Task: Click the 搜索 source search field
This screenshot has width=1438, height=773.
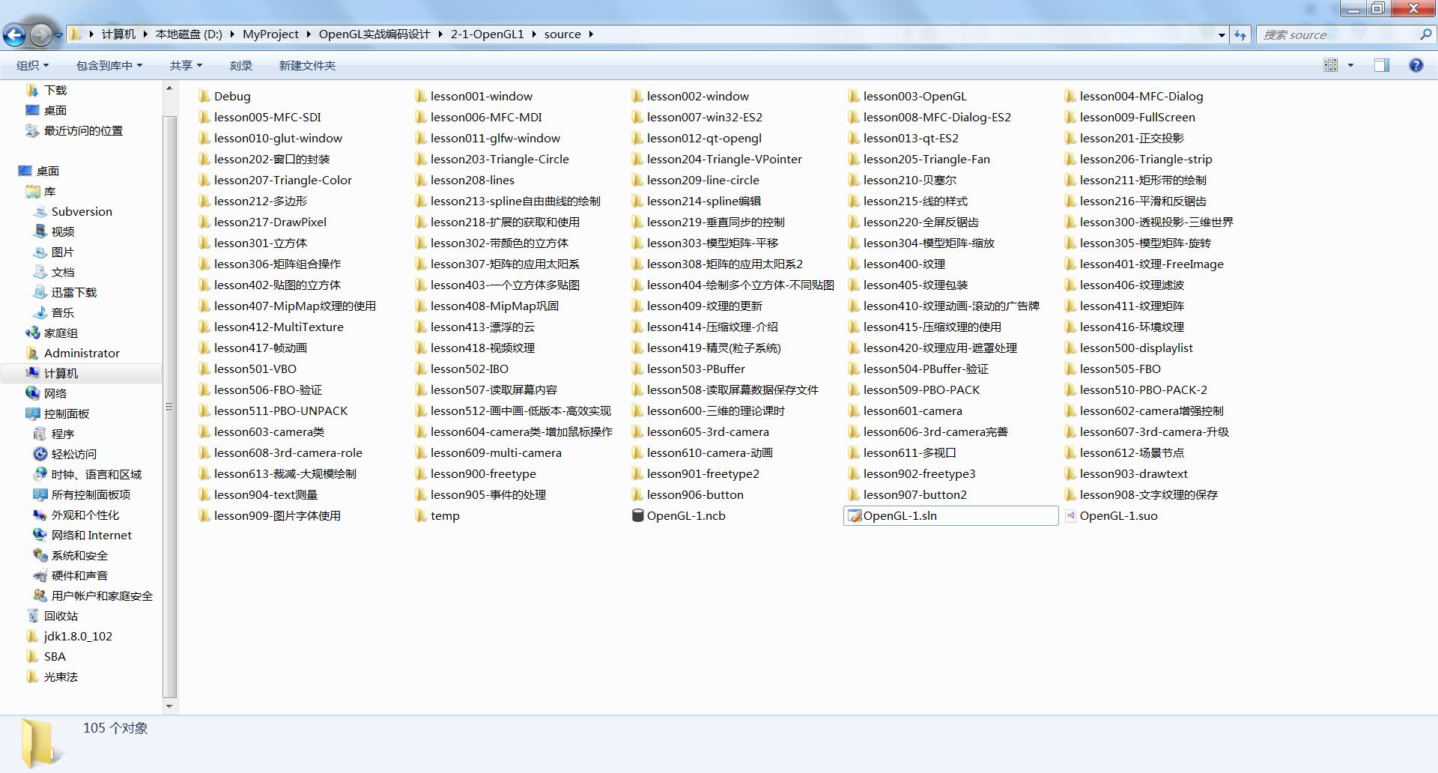Action: (x=1337, y=34)
